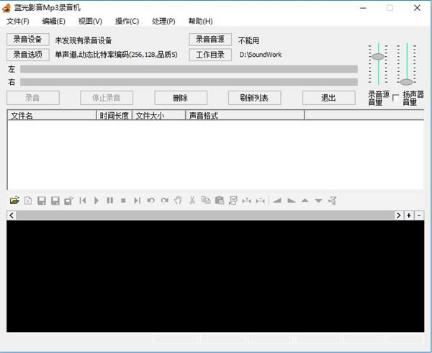Click the app icon in title bar
The width and height of the screenshot is (432, 353).
6,8
